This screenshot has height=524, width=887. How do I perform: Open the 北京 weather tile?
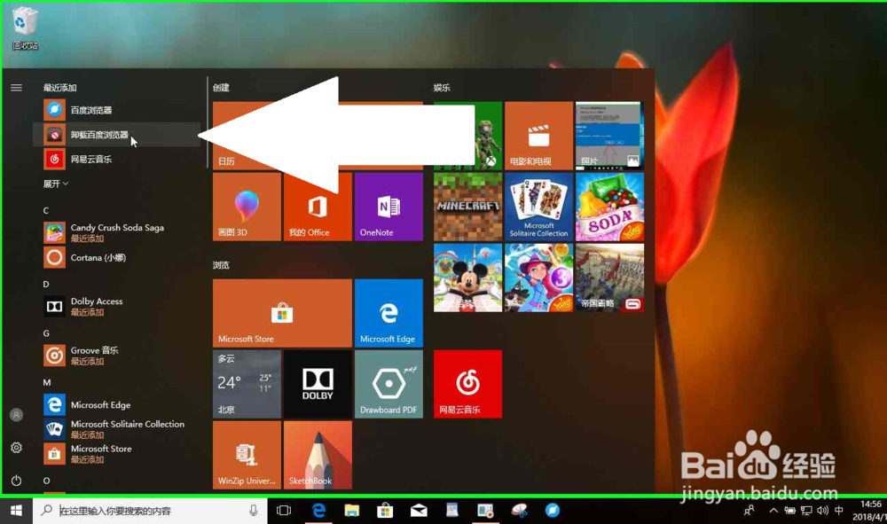pyautogui.click(x=247, y=384)
